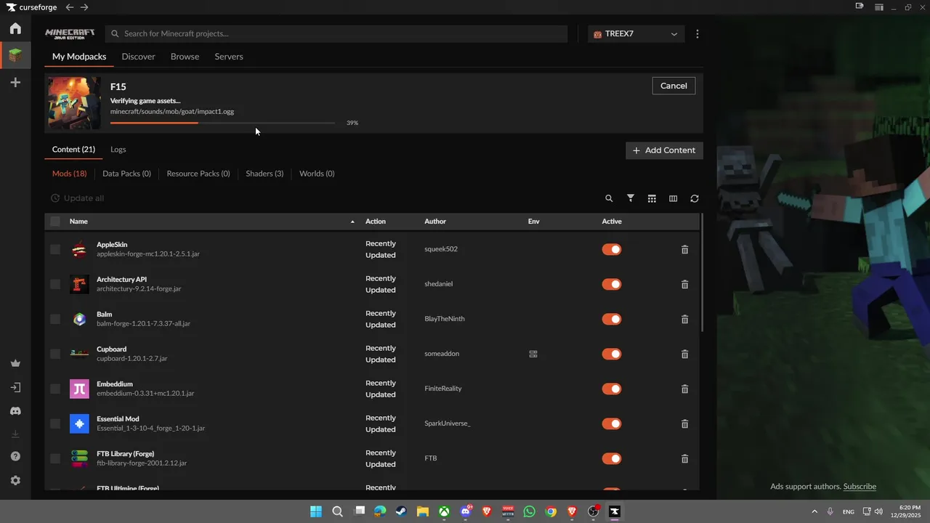This screenshot has width=930, height=523.
Task: Open the columns configuration icon
Action: 673,198
